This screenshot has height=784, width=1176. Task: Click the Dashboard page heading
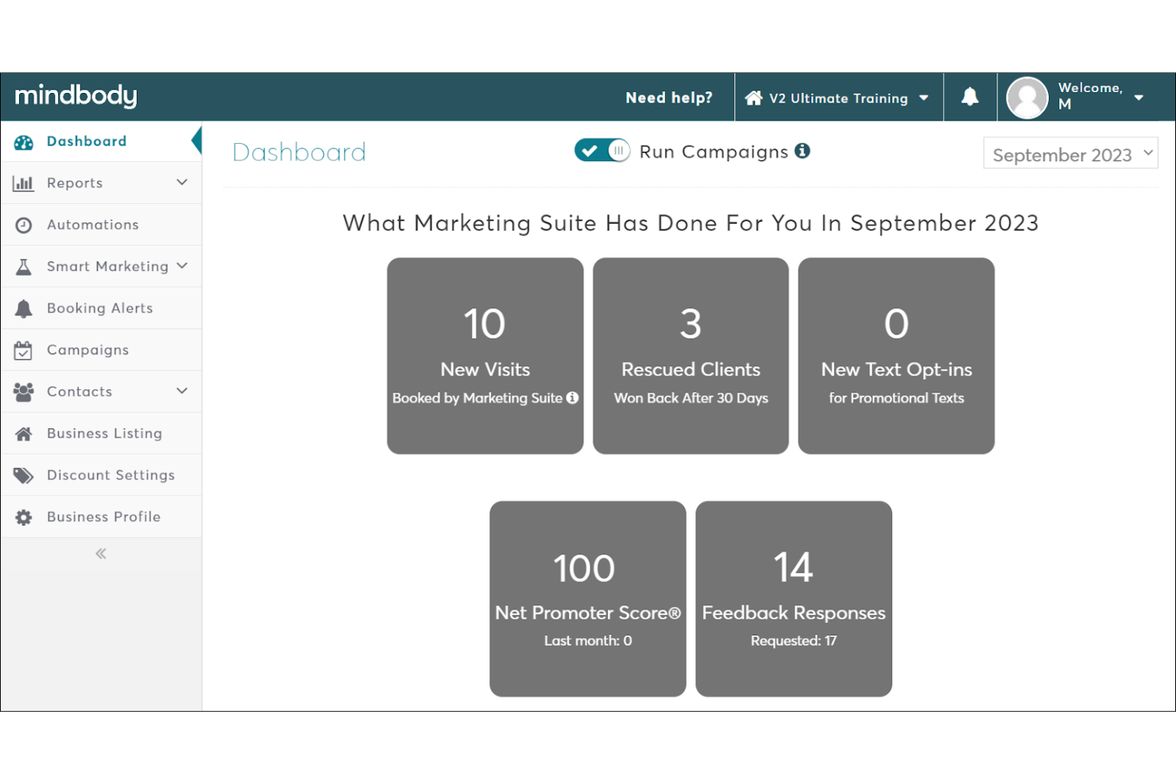300,152
